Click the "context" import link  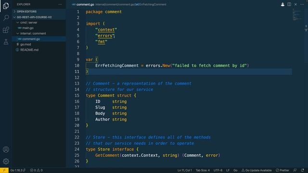click(106, 30)
